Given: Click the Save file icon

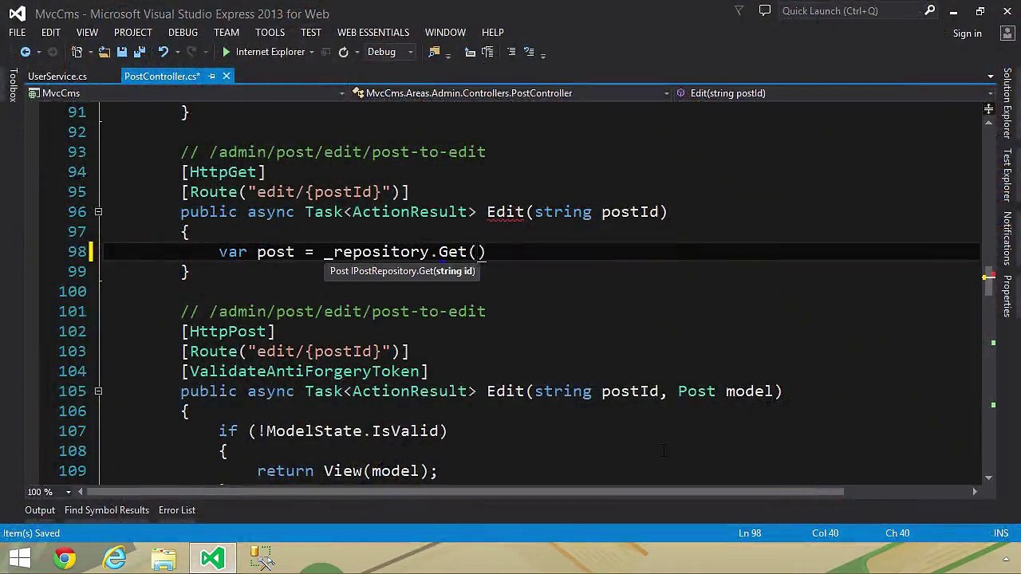Looking at the screenshot, I should click(x=122, y=52).
